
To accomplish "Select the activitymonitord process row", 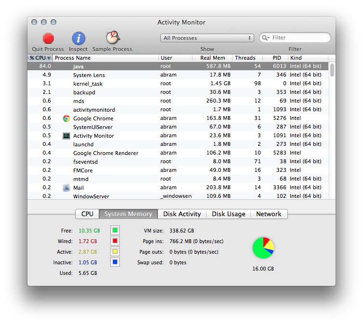I will click(178, 109).
